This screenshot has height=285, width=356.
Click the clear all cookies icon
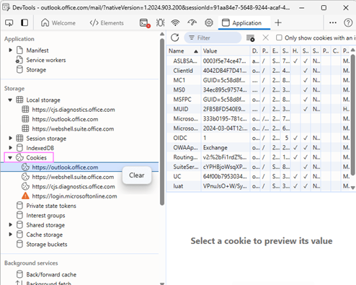click(x=250, y=38)
